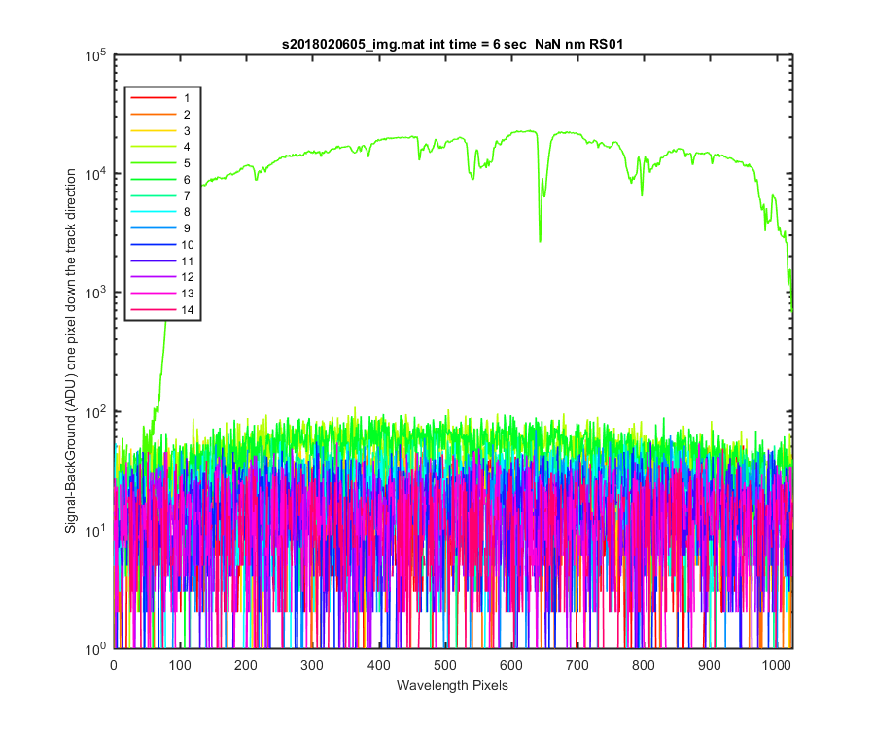This screenshot has height=729, width=875.
Task: Click x-axis tick label 500
Action: point(444,665)
